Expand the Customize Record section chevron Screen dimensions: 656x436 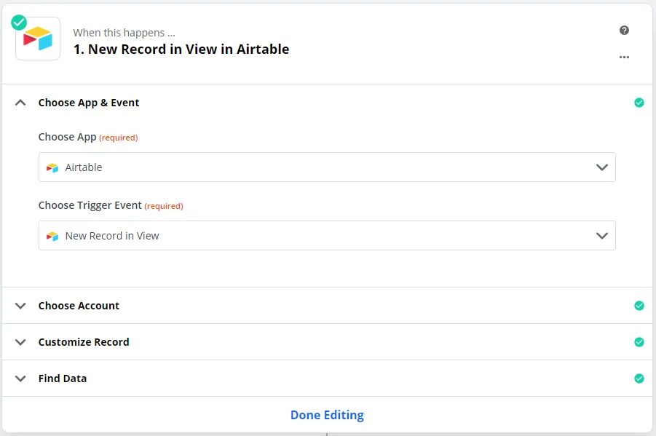tap(20, 342)
